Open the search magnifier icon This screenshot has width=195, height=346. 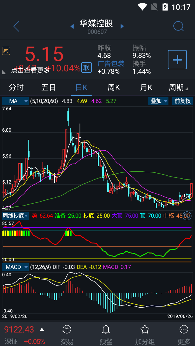tap(178, 26)
